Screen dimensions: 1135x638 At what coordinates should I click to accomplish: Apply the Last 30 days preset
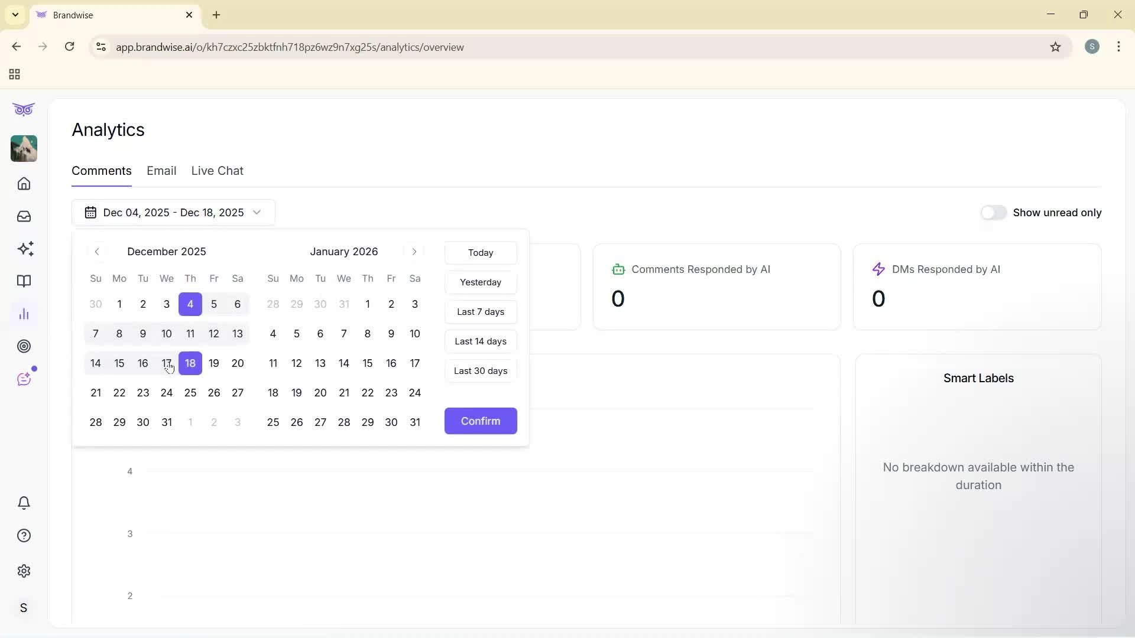[480, 370]
